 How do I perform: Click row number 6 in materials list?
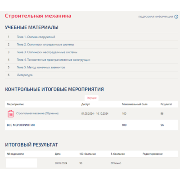pyautogui.click(x=9, y=75)
